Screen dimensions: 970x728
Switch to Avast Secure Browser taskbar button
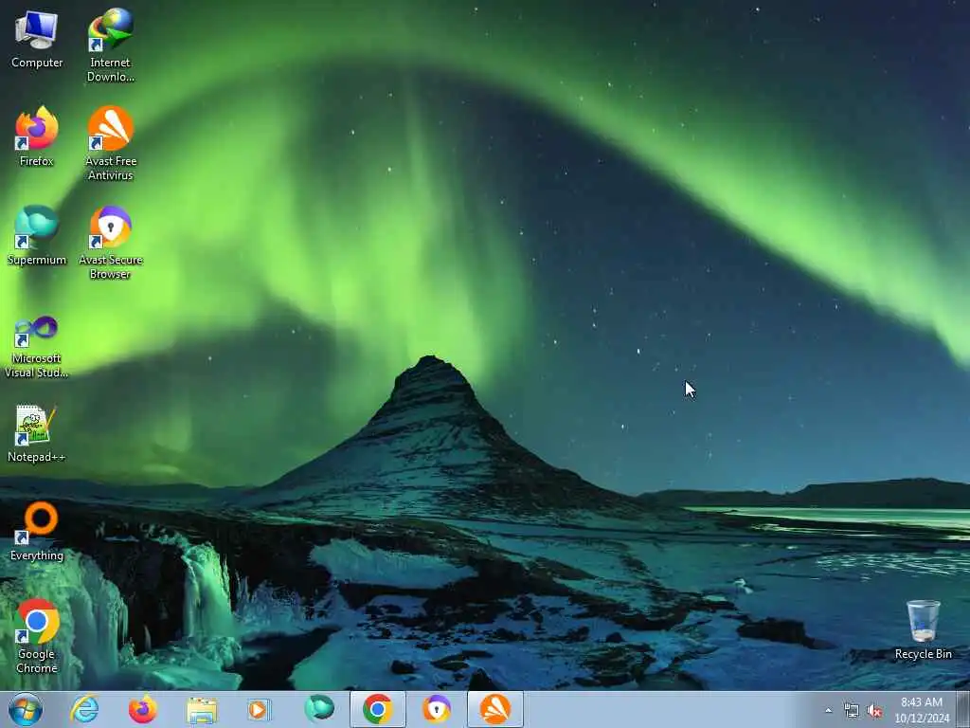[437, 709]
